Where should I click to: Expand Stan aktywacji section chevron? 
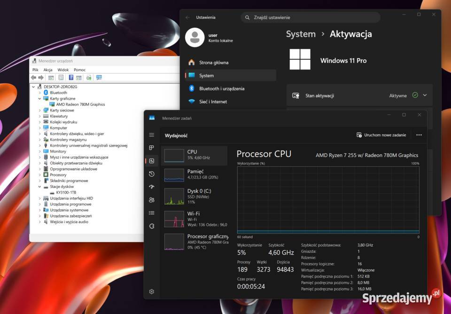425,95
